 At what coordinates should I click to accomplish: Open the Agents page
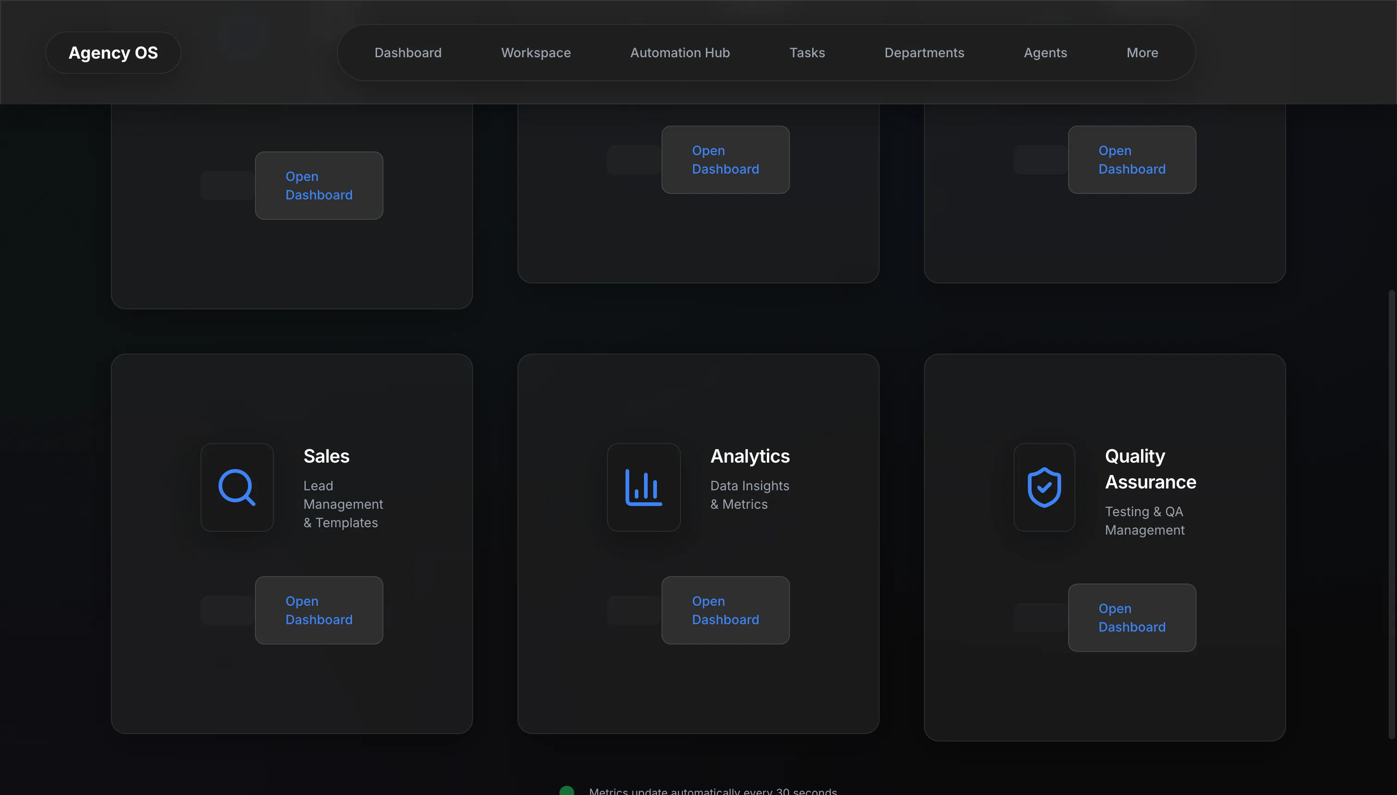1045,53
